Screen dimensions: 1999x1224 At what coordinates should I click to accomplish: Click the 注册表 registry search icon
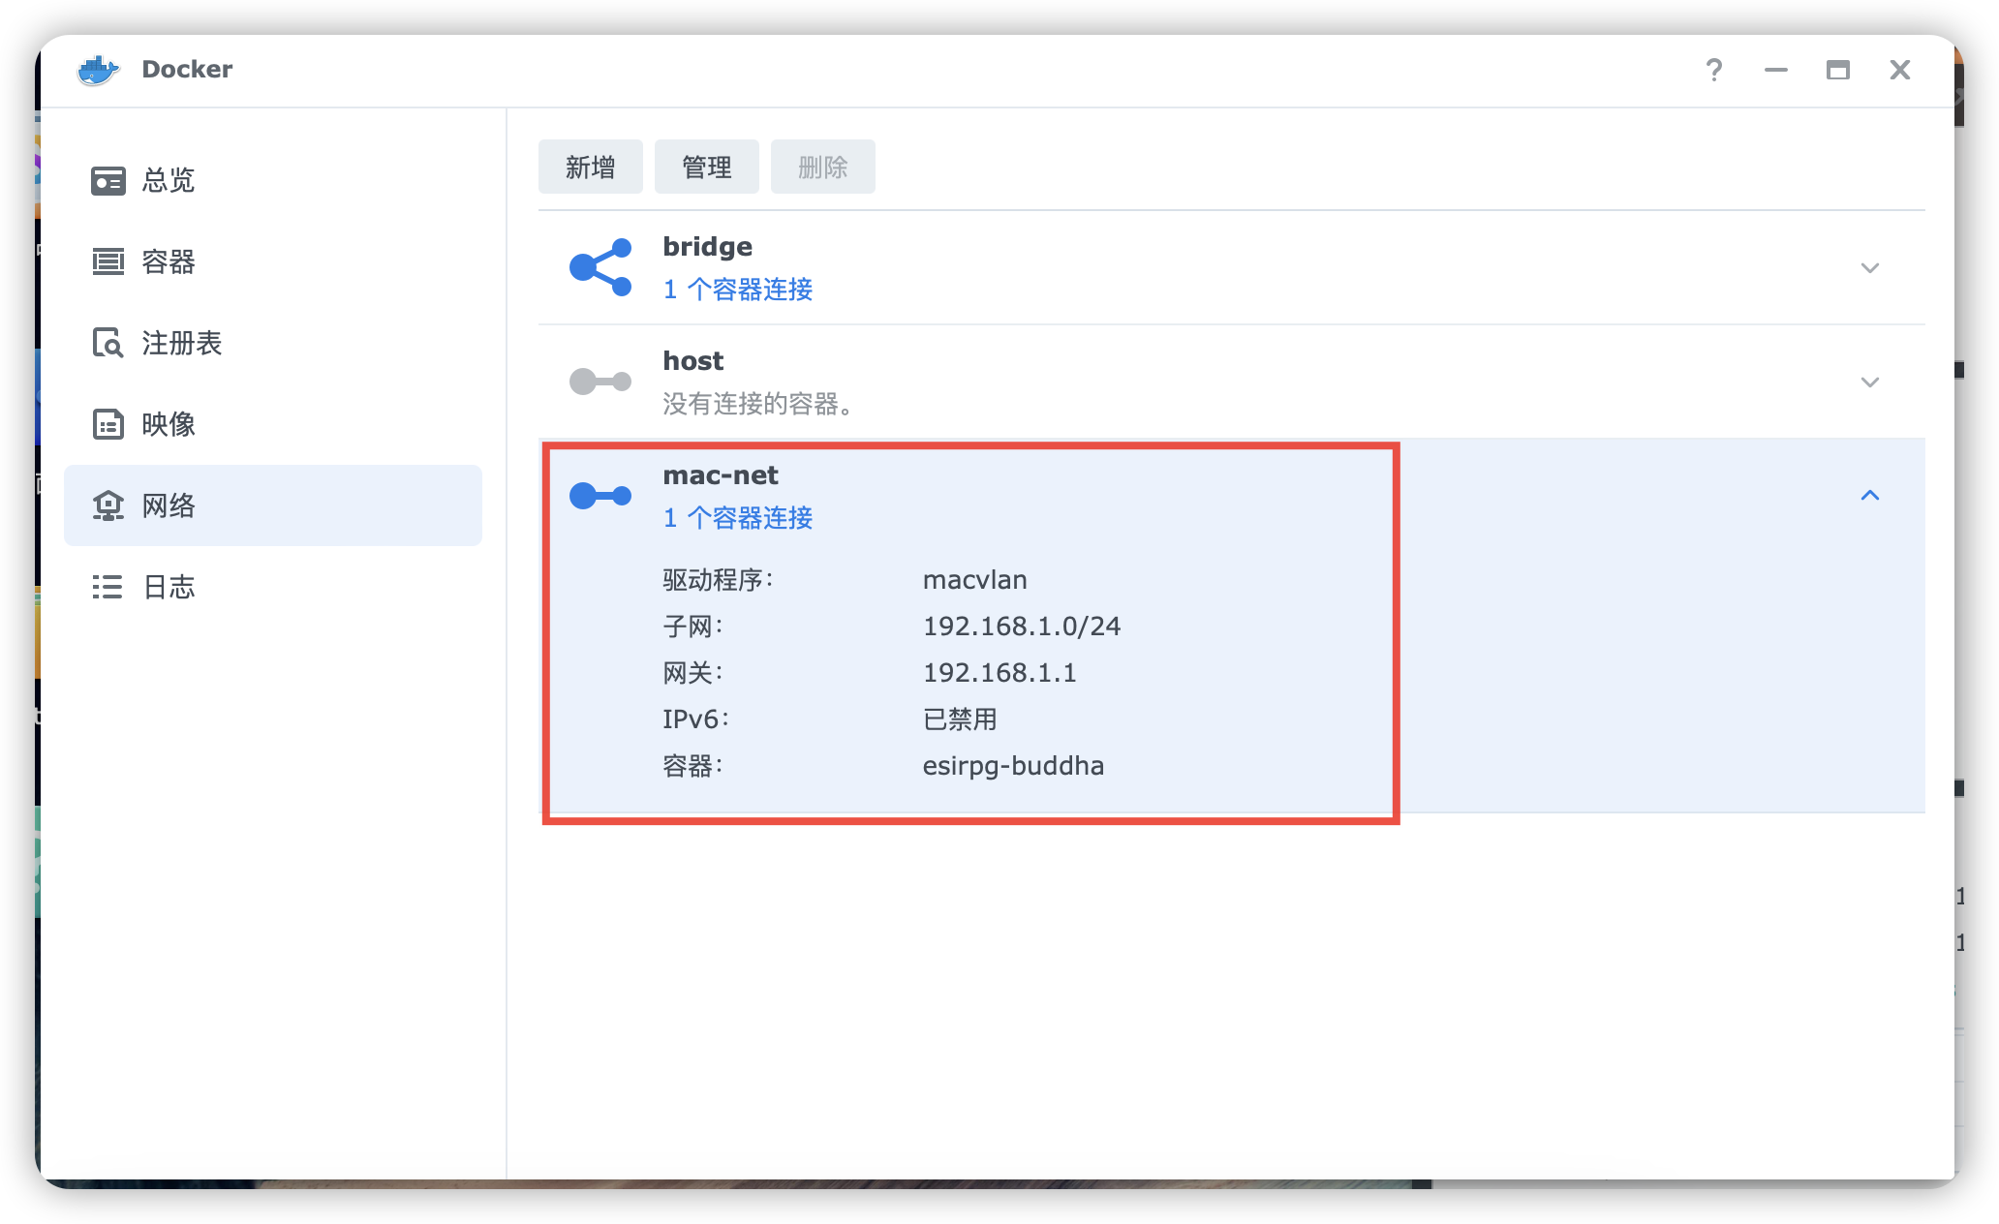click(x=108, y=343)
